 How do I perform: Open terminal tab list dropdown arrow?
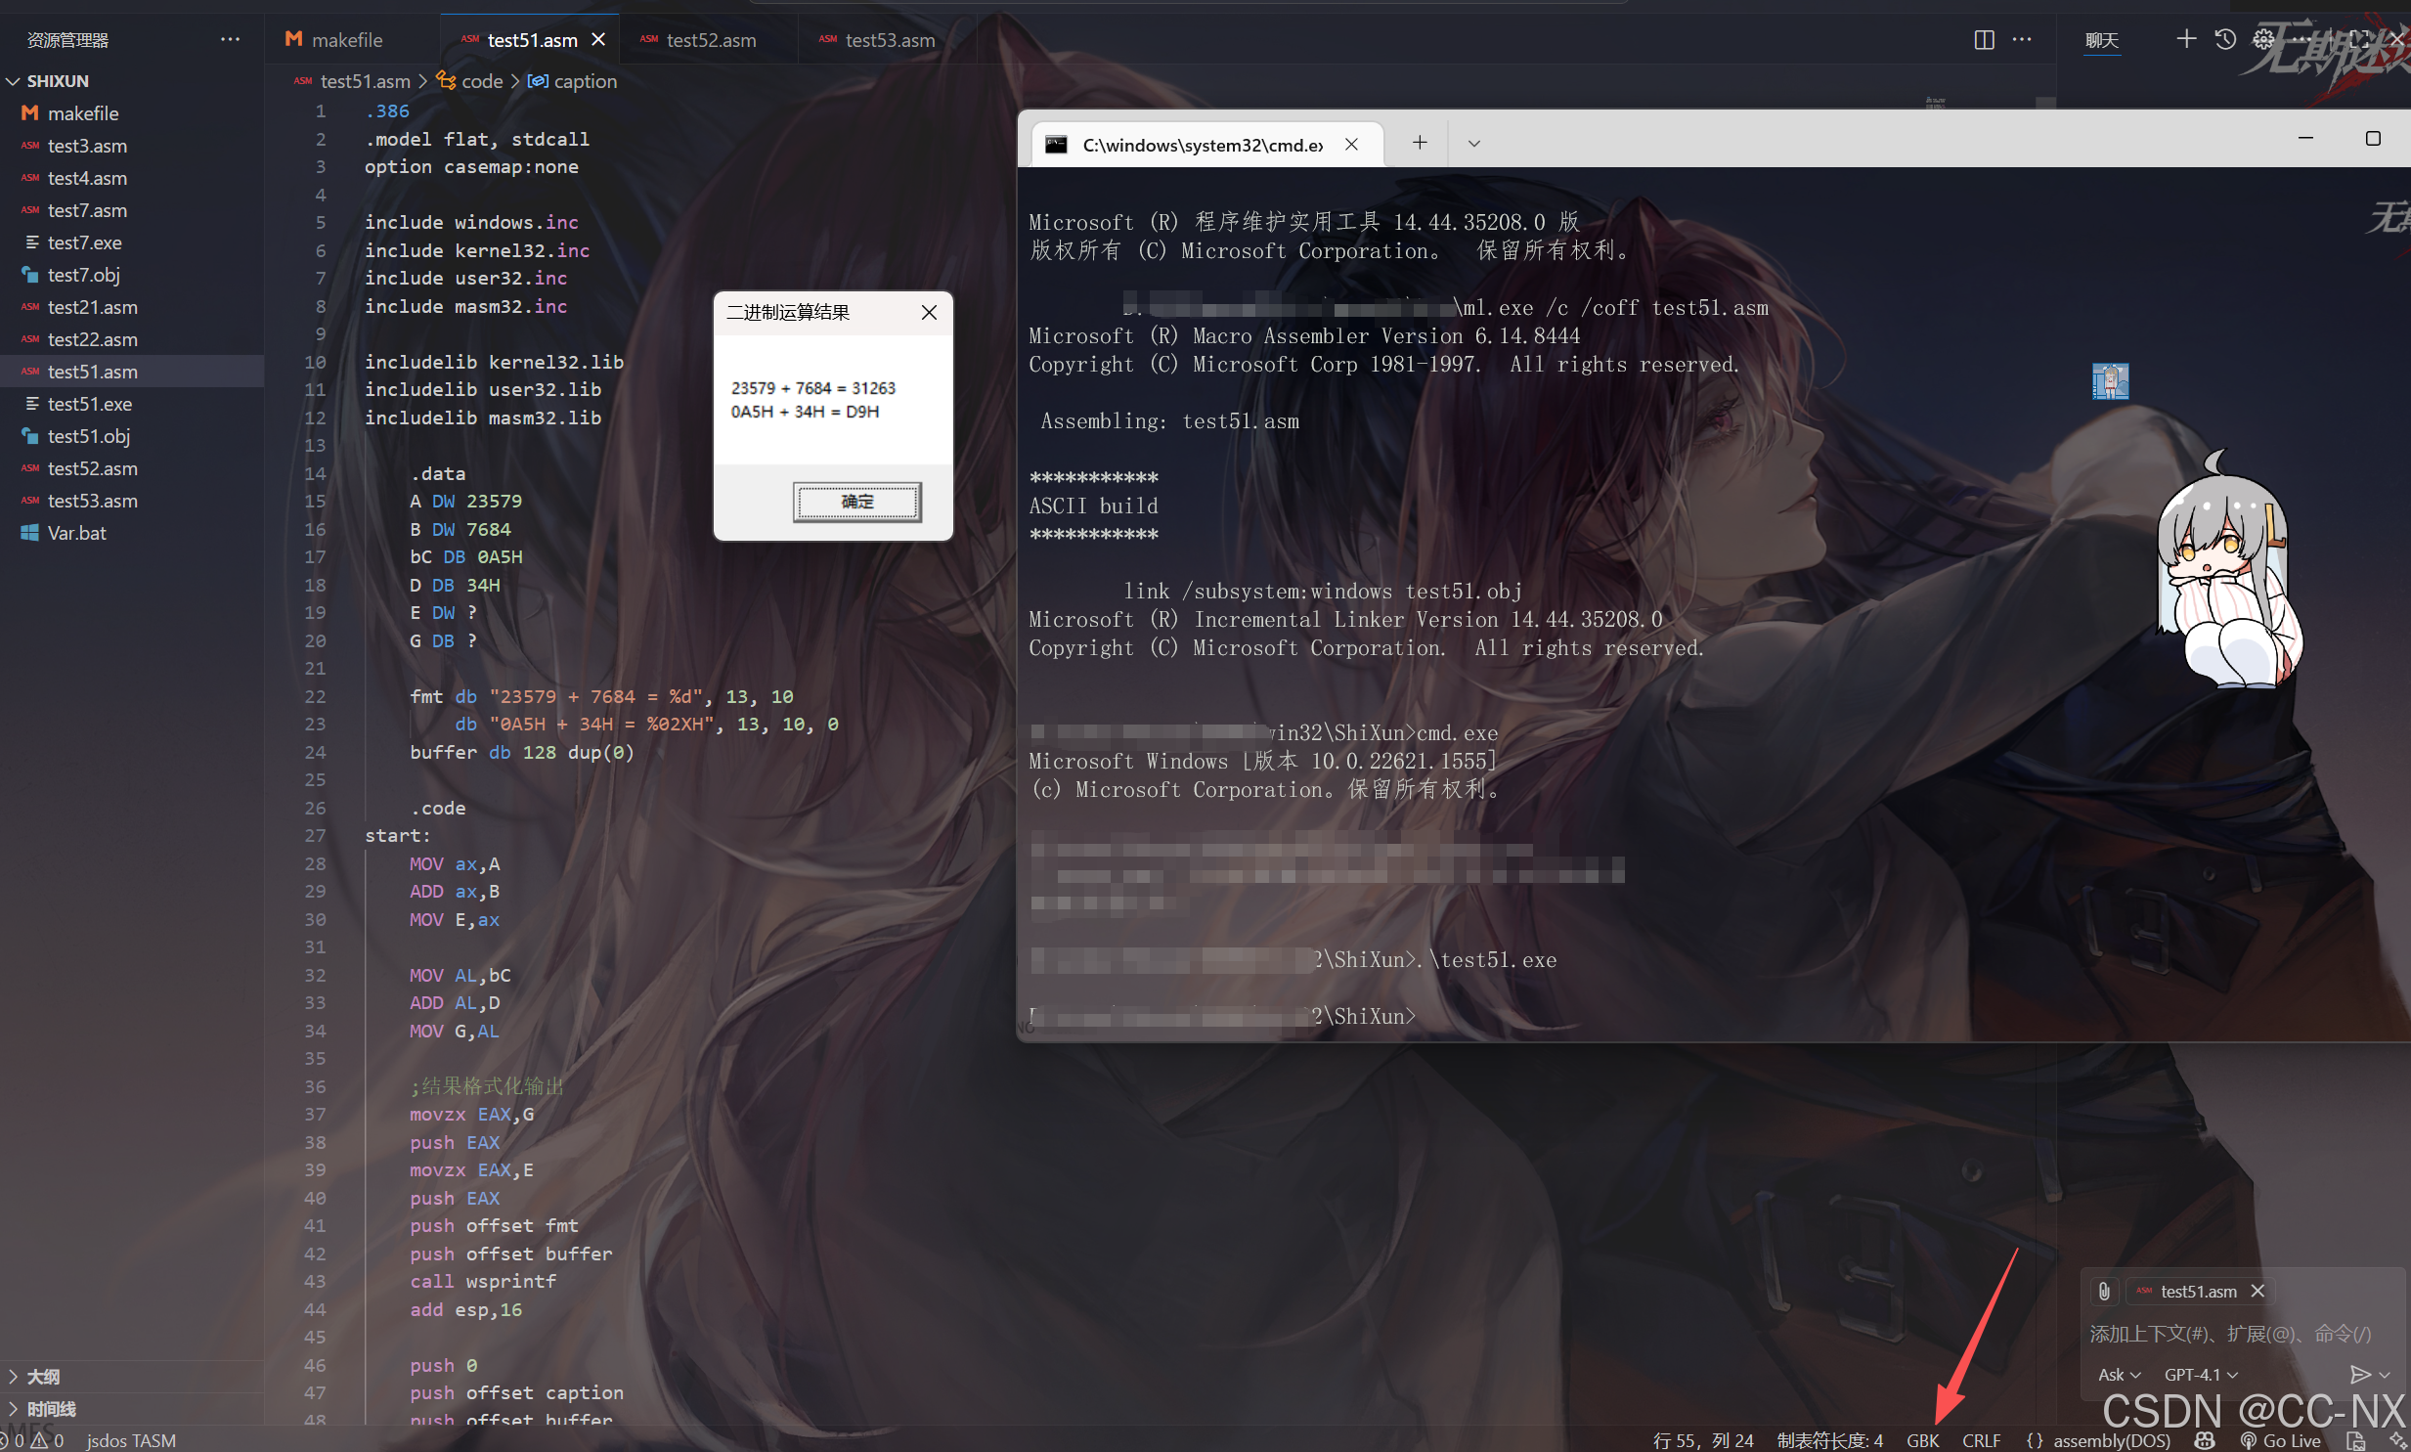[x=1474, y=144]
